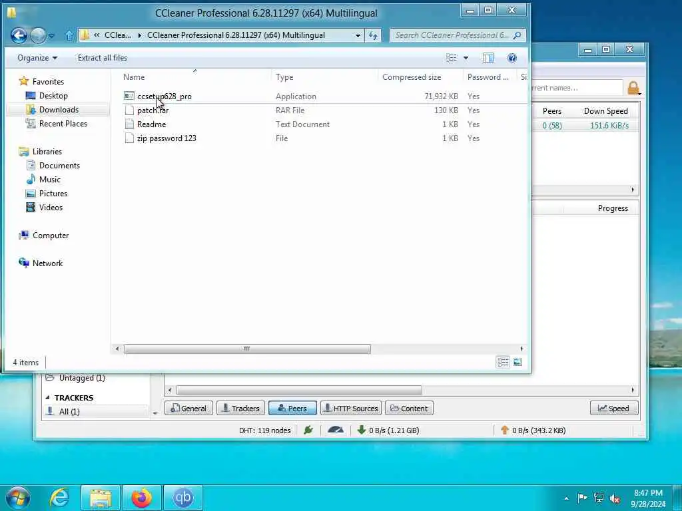Open address bar path history dropdown

click(x=358, y=36)
